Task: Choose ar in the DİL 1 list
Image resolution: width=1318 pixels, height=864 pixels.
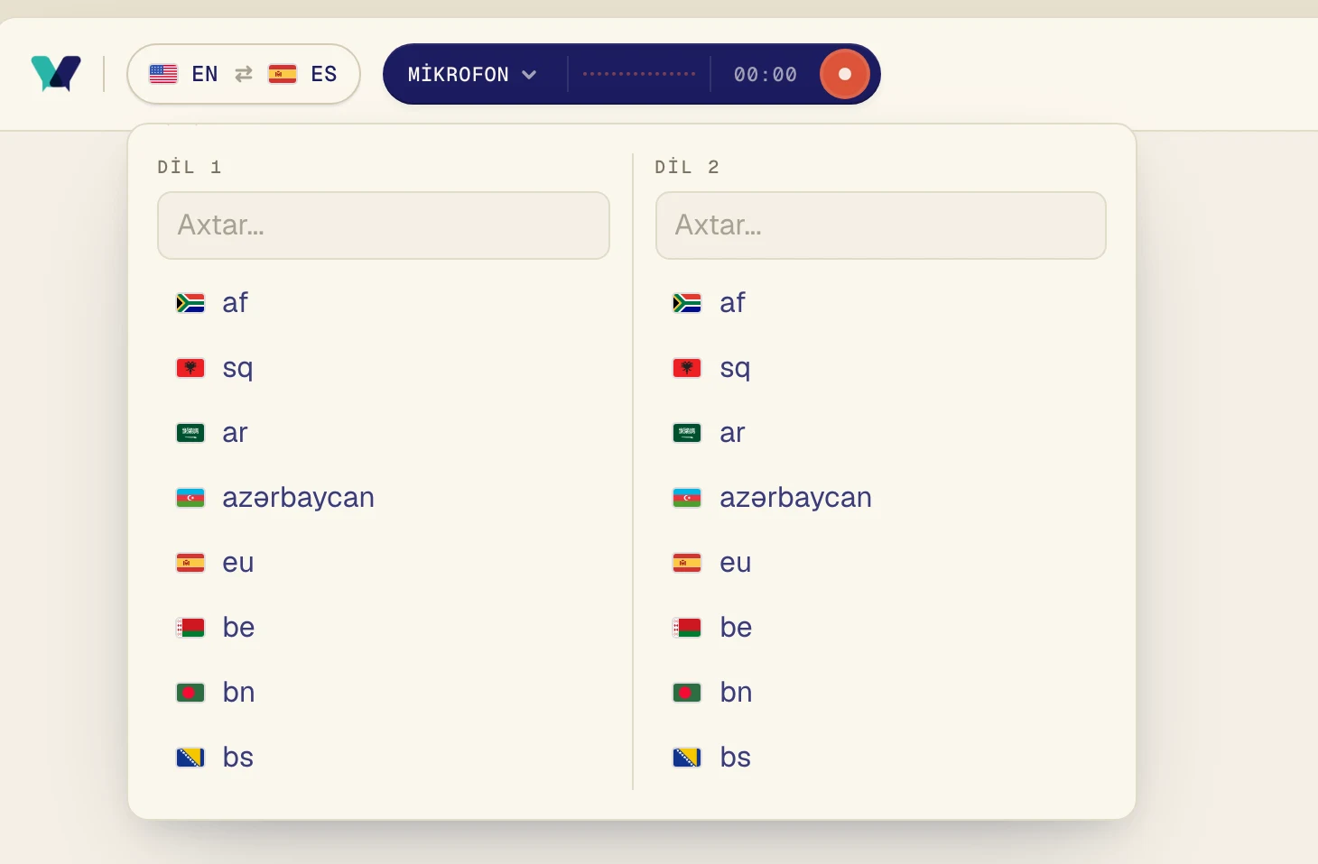Action: pyautogui.click(x=384, y=433)
